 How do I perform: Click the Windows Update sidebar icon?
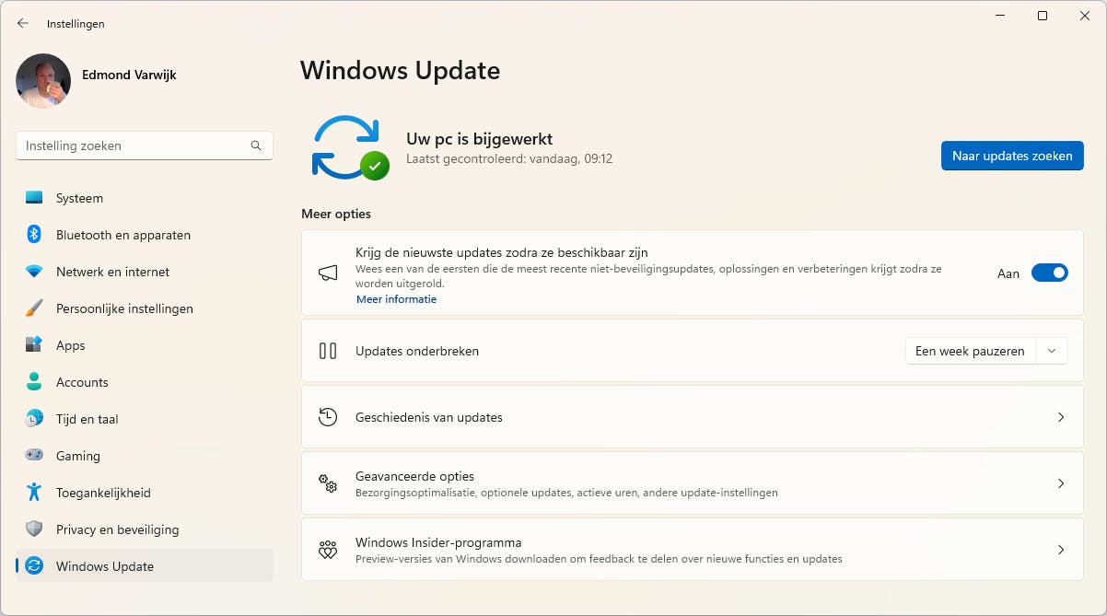(34, 566)
